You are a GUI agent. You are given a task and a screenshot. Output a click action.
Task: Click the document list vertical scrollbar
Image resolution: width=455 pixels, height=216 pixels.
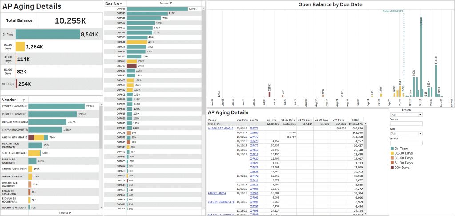[x=204, y=62]
